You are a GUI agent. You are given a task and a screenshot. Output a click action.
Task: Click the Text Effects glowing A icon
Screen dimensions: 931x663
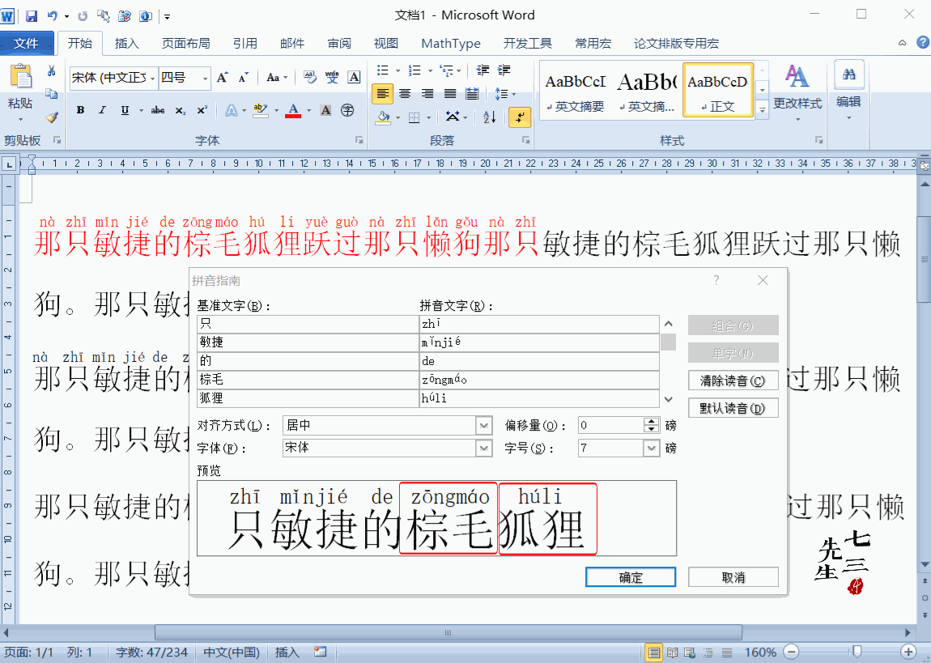pos(231,110)
